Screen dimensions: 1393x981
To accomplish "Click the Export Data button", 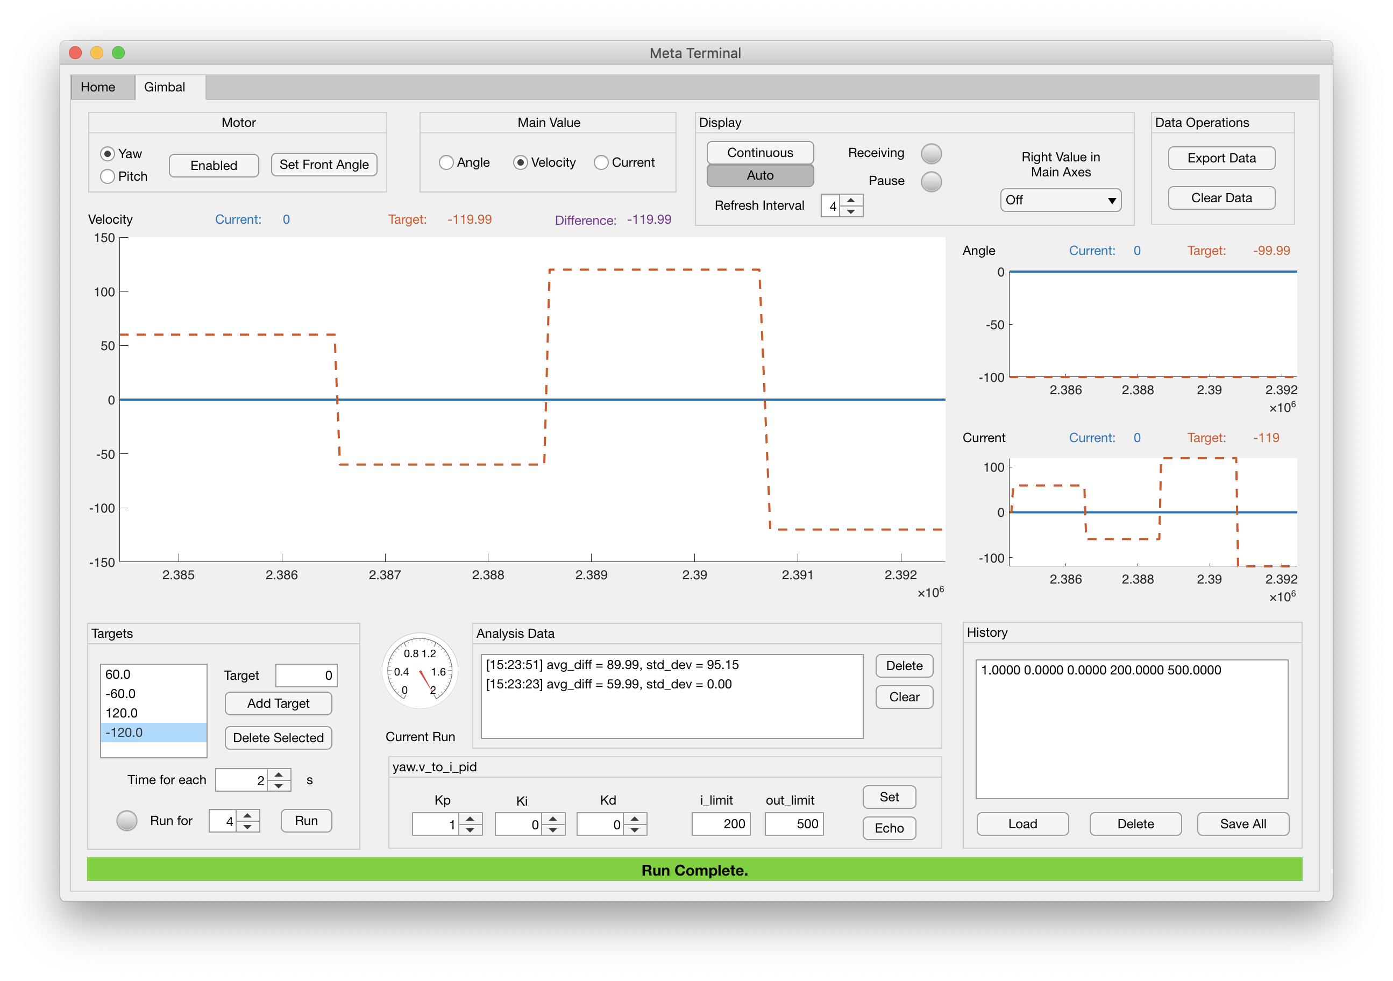I will click(x=1221, y=158).
